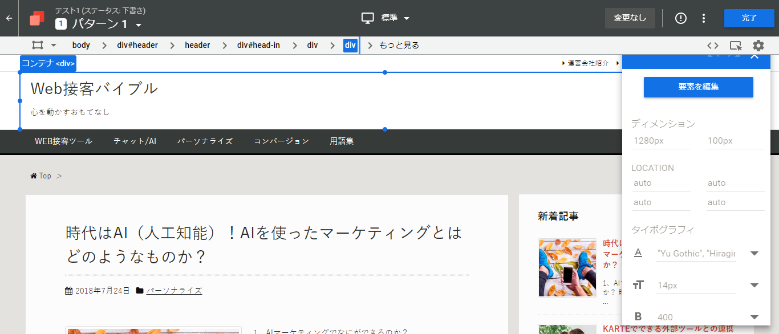Open the code editor angle-brackets icon
Viewport: 779px width, 334px height.
click(x=713, y=46)
